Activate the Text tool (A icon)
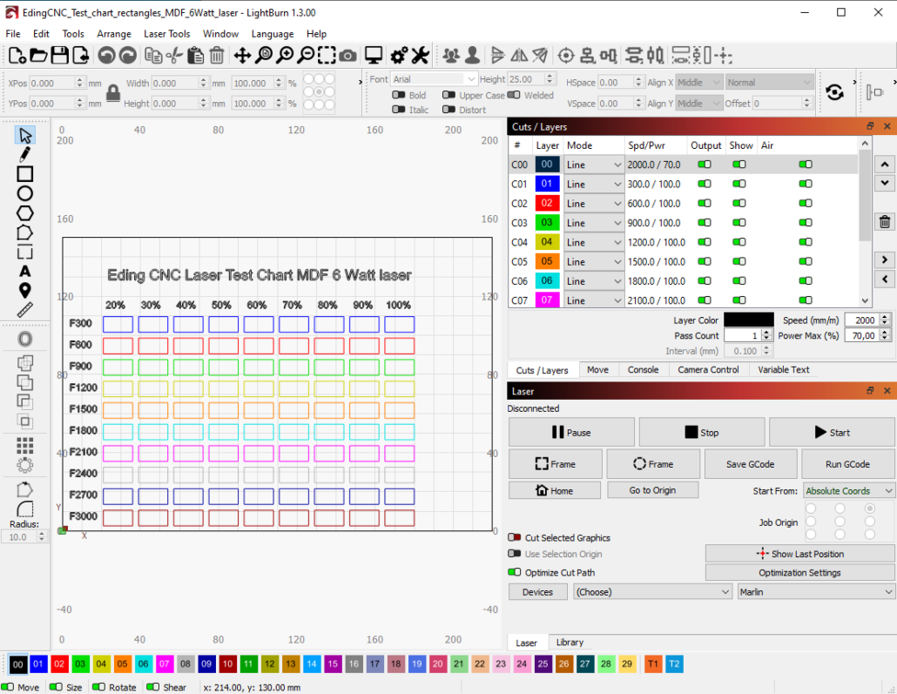897x694 pixels. 25,272
